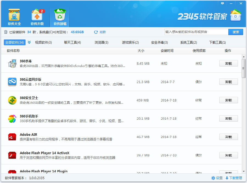Select the 全部软件(34) tab

15,42
